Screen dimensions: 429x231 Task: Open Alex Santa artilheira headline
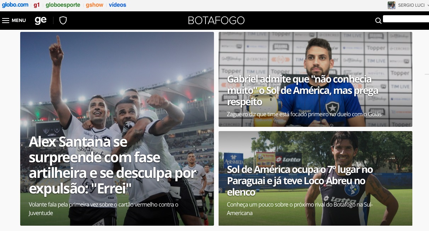click(113, 165)
